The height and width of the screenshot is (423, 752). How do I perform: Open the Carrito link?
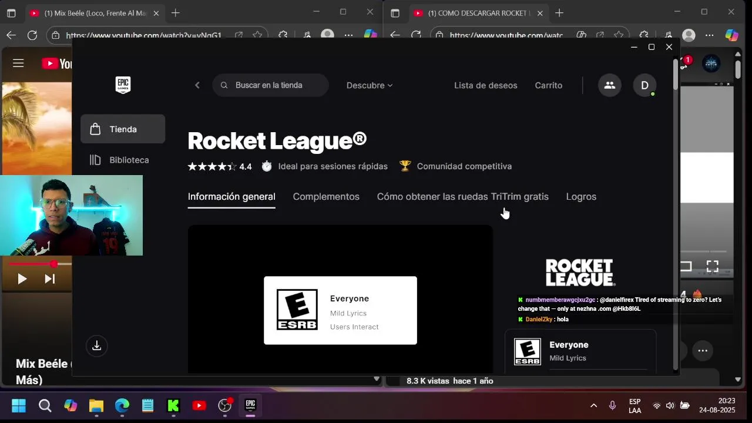click(548, 85)
